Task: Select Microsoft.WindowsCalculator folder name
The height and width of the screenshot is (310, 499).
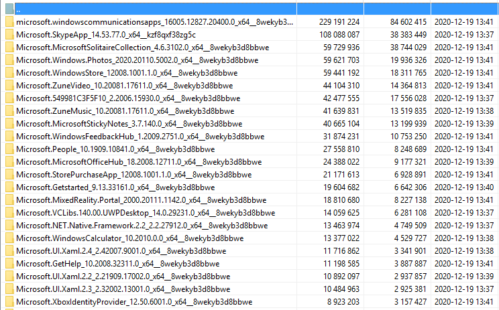Action: (130, 238)
